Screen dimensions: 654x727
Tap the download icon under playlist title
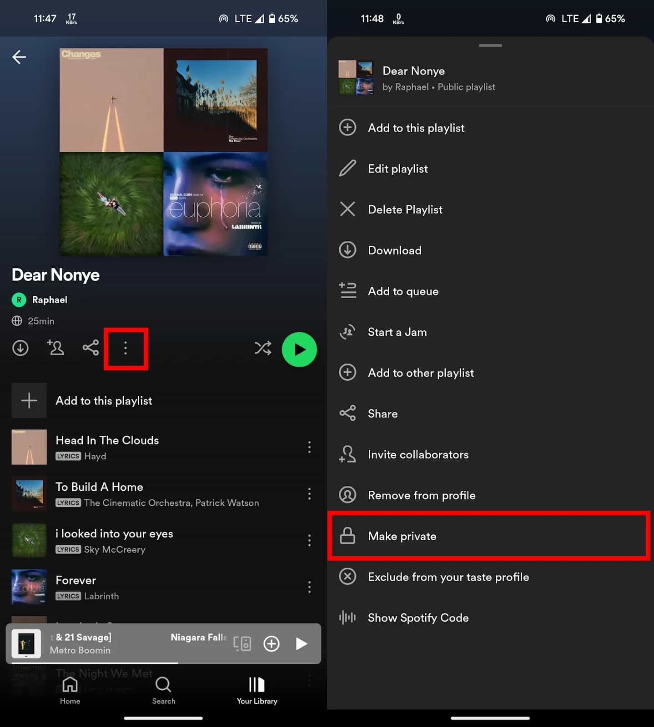point(20,348)
